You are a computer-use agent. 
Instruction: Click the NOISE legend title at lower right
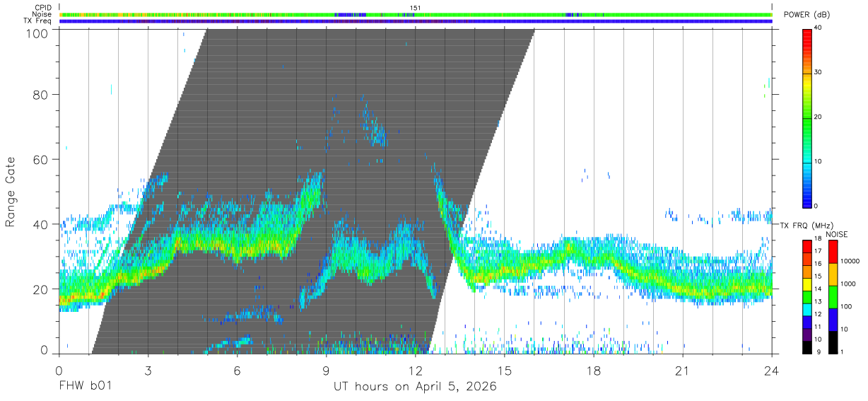point(836,234)
